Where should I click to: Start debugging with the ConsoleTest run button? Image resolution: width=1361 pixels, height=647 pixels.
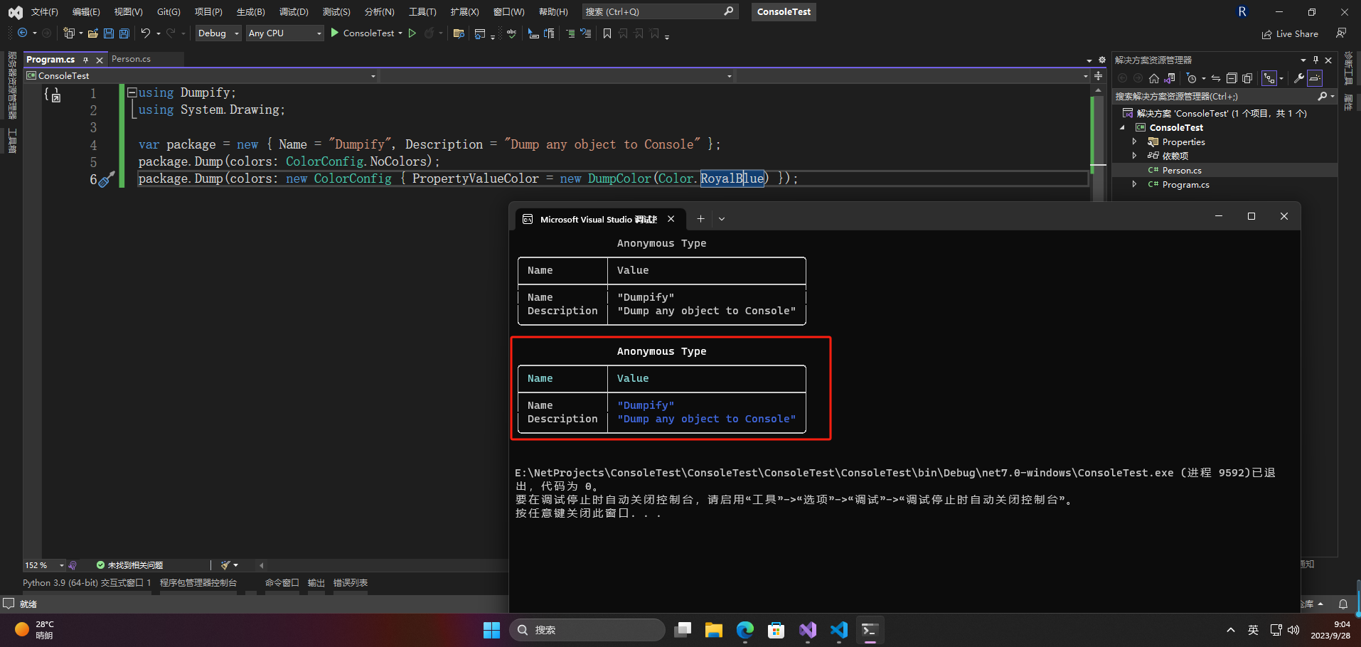(362, 33)
